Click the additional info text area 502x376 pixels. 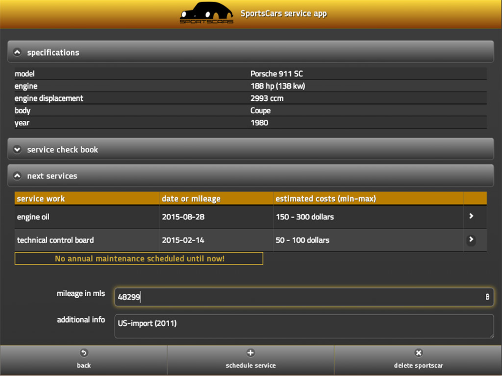click(x=304, y=326)
